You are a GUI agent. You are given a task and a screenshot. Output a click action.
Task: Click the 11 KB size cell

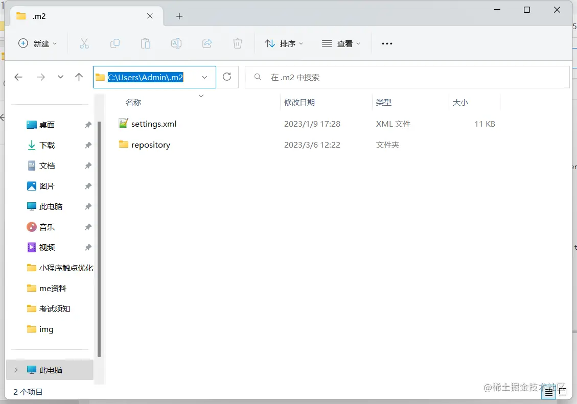pos(484,124)
